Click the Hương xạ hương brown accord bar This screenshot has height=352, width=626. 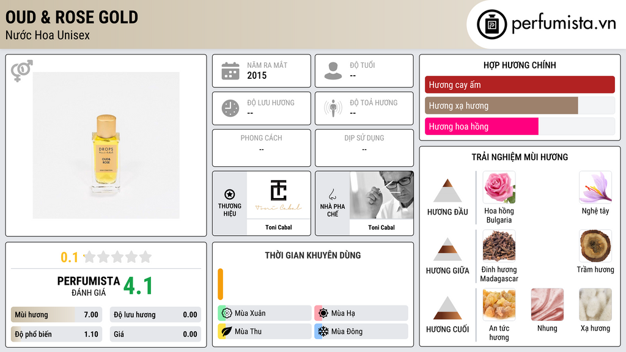point(501,106)
